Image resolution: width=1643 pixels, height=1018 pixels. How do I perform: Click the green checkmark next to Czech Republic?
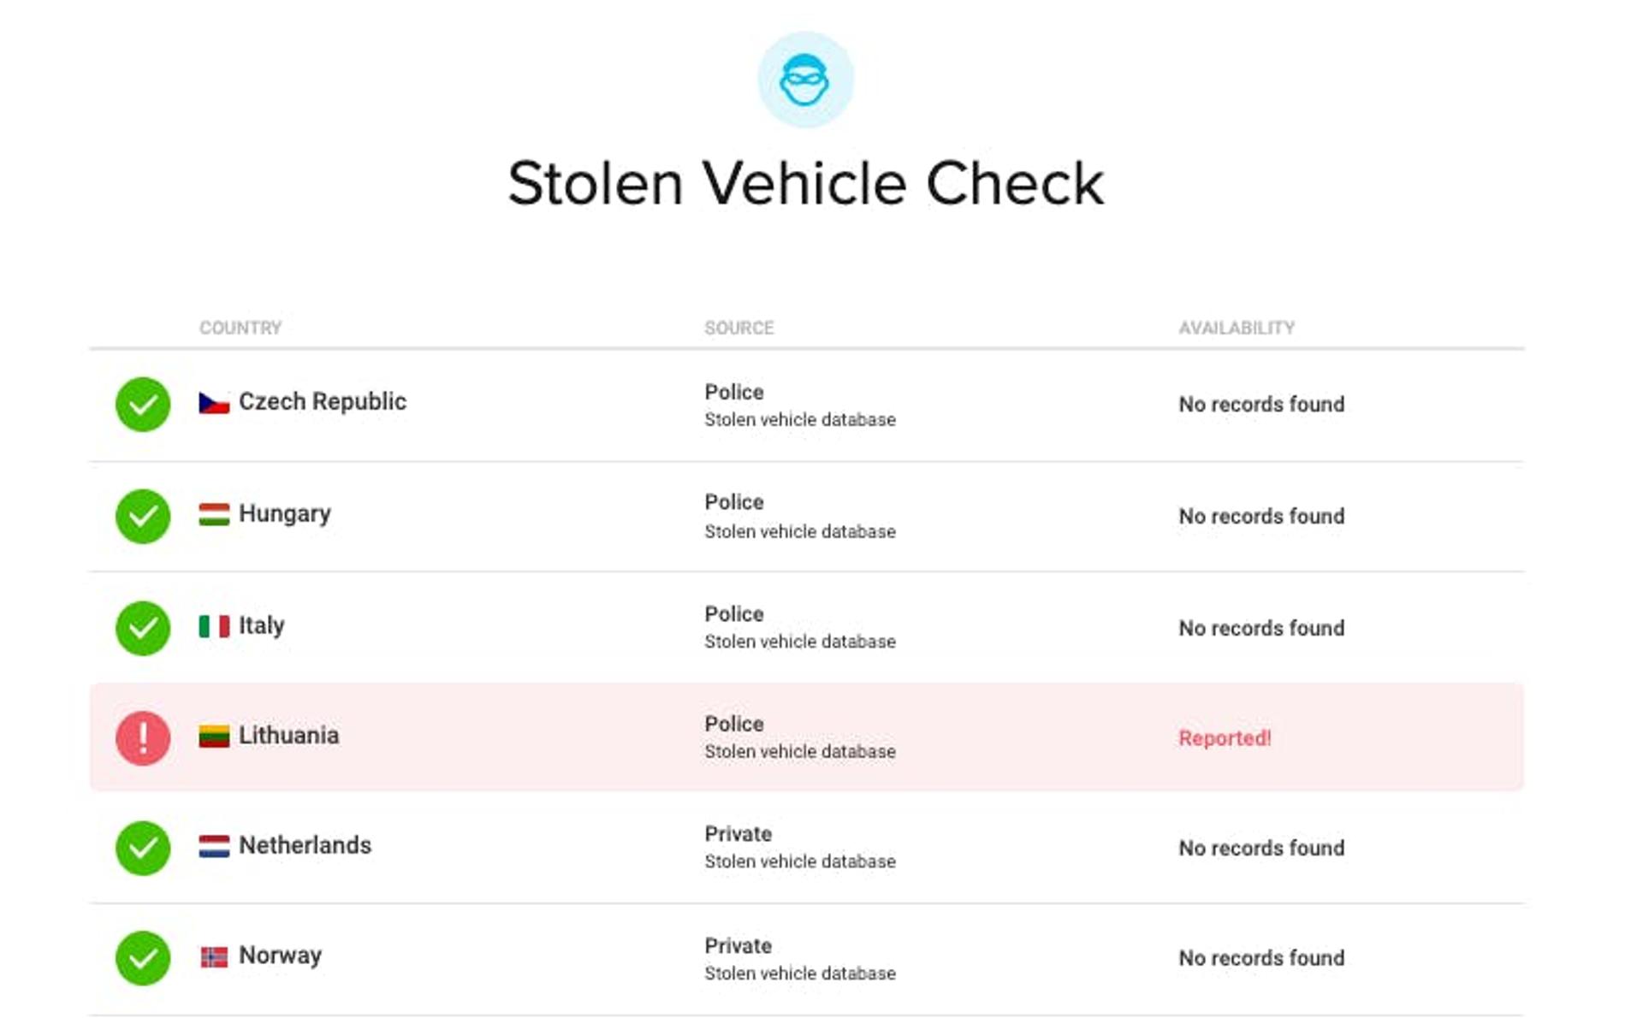pos(143,404)
